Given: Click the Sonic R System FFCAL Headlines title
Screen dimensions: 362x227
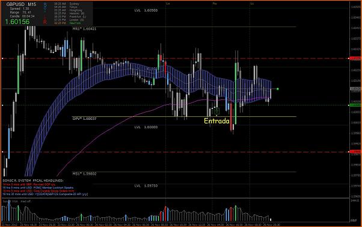Looking at the screenshot, I should pos(33,181).
